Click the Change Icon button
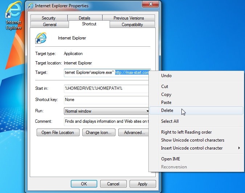The height and width of the screenshot is (193, 245). click(99, 133)
